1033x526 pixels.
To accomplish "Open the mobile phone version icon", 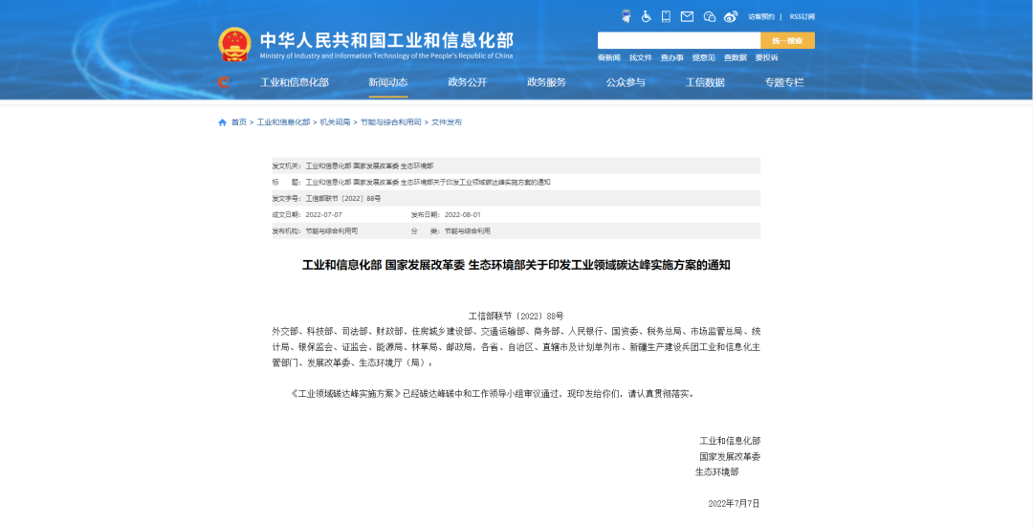I will coord(666,16).
